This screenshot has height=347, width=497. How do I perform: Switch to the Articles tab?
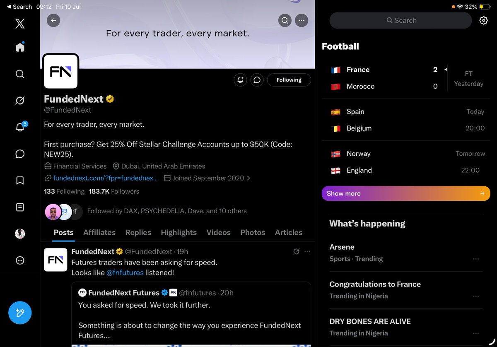[x=289, y=232]
